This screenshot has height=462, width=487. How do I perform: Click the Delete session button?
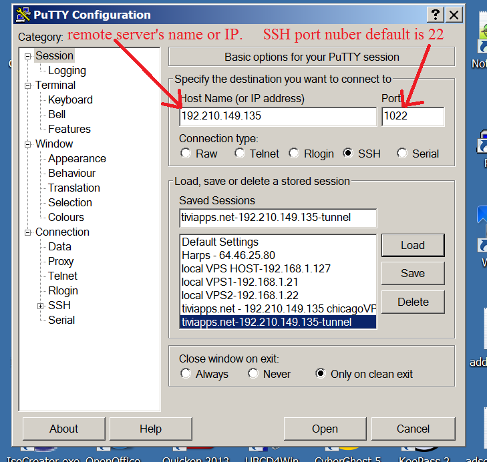point(413,302)
